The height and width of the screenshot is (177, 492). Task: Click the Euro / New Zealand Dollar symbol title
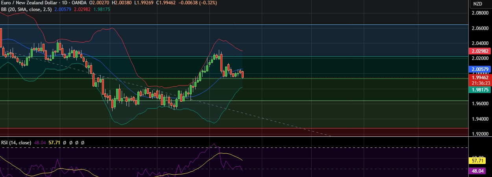(28, 3)
